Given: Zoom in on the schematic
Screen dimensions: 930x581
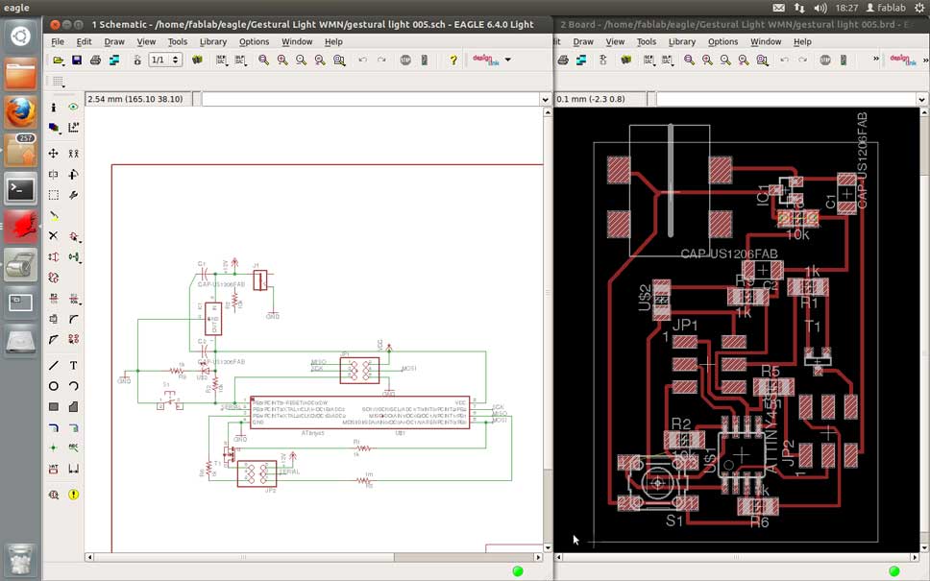Looking at the screenshot, I should (x=282, y=60).
